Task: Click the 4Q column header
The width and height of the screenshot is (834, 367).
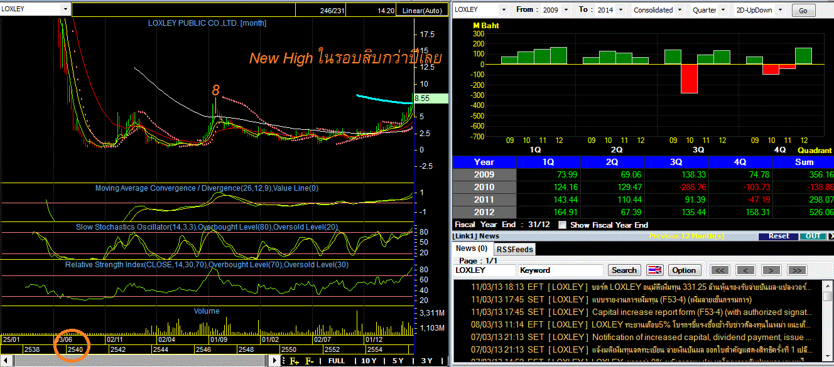Action: 740,162
